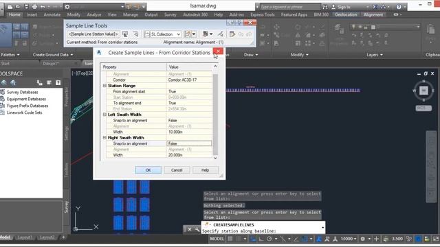This screenshot has width=440, height=247.
Task: Click the edit swath widths icon in Sample Line Tools
Action: coord(221,34)
